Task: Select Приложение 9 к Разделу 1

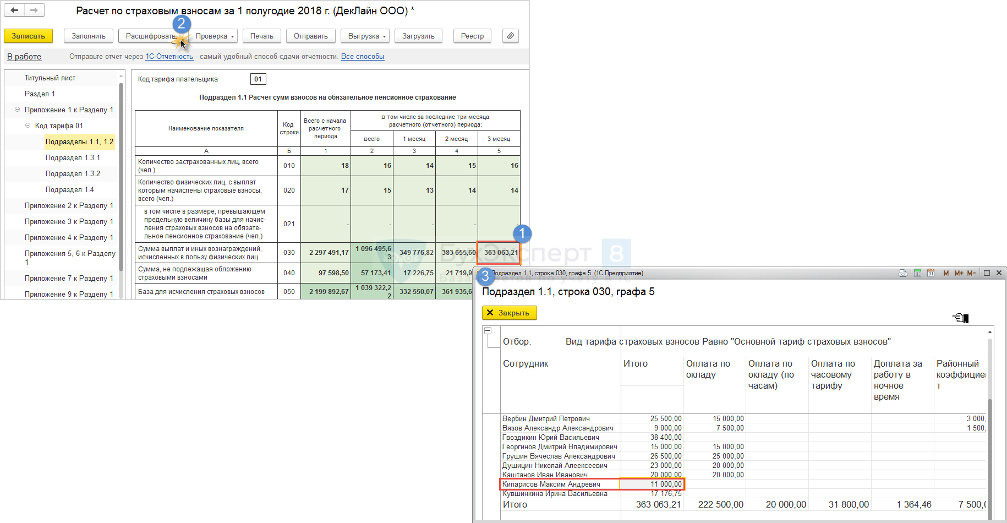Action: [69, 294]
